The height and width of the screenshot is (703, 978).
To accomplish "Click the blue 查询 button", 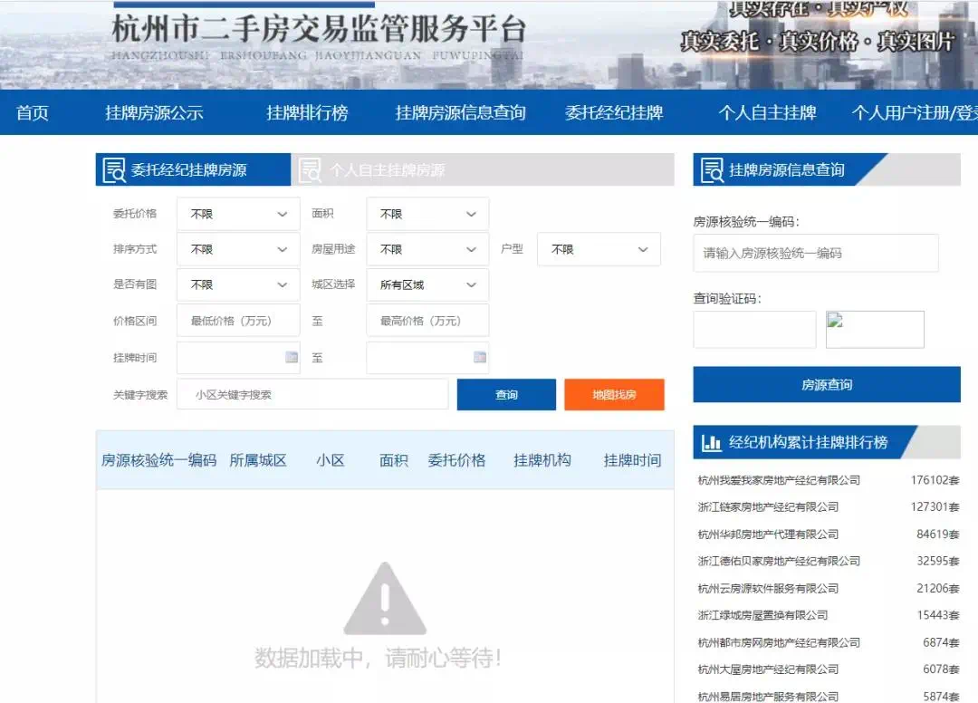I will 506,395.
